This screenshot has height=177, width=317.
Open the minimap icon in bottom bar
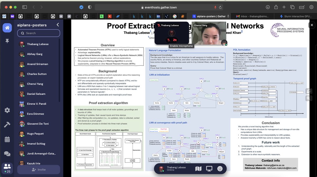click(198, 168)
